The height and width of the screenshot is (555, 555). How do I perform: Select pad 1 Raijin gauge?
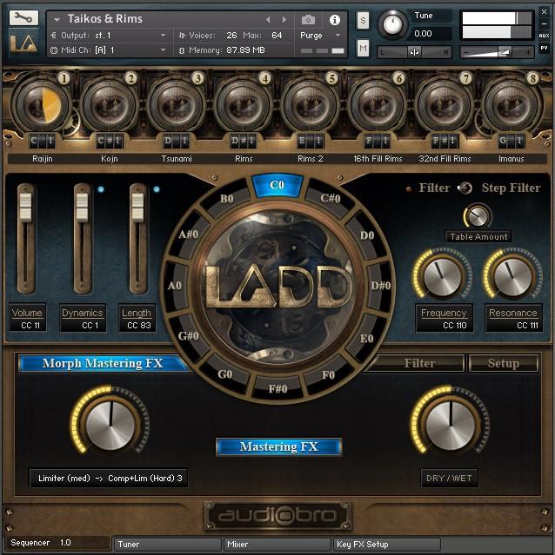(x=43, y=105)
